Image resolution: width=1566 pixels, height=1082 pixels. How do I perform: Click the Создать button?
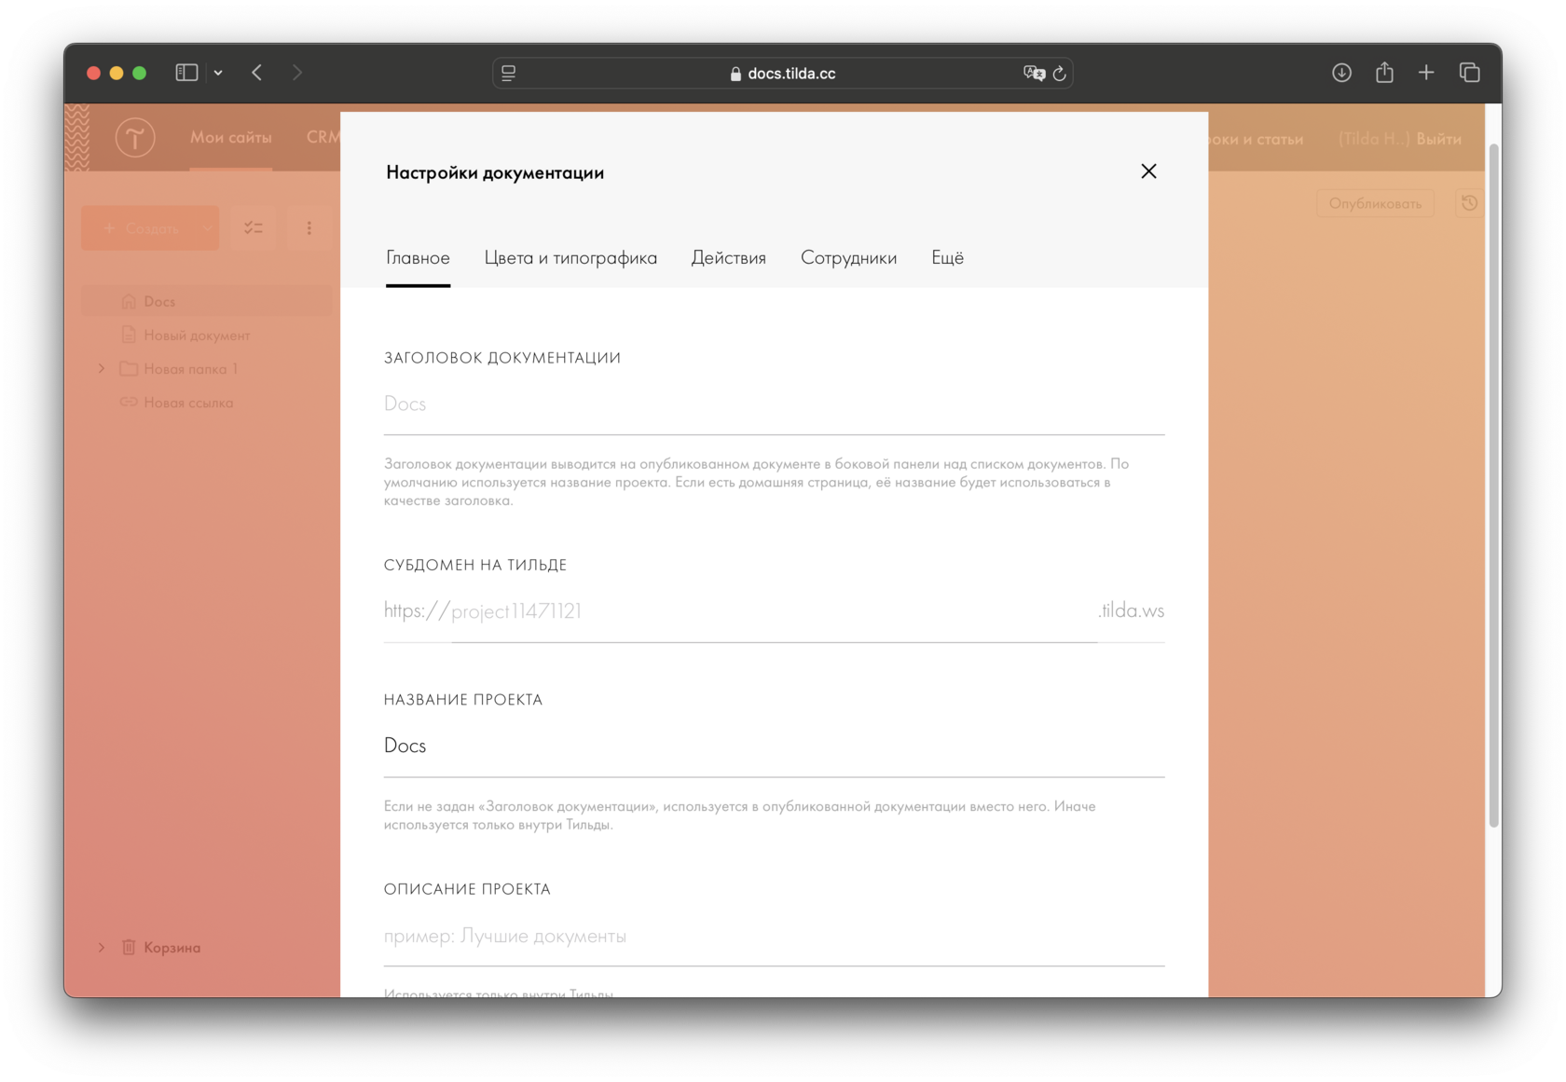[x=141, y=228]
